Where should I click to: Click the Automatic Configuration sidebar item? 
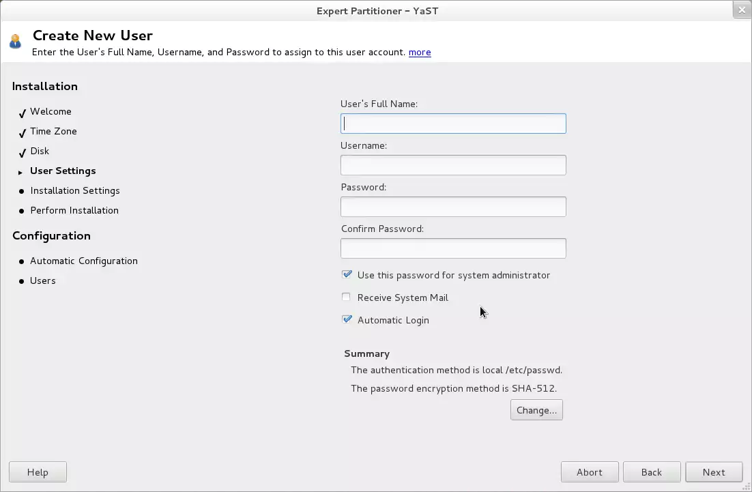[84, 261]
